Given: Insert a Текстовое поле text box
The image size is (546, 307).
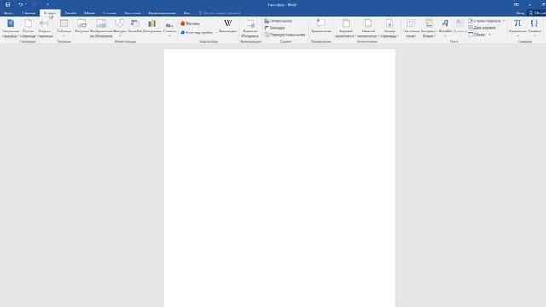Looking at the screenshot, I should click(x=411, y=28).
